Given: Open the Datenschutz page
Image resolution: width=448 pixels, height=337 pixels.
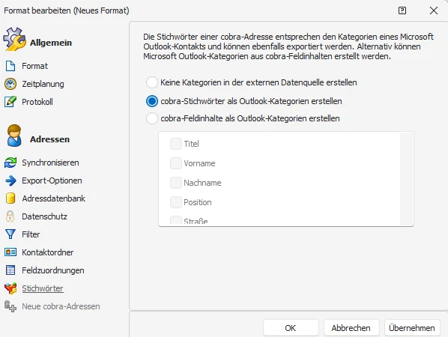Looking at the screenshot, I should (x=44, y=216).
